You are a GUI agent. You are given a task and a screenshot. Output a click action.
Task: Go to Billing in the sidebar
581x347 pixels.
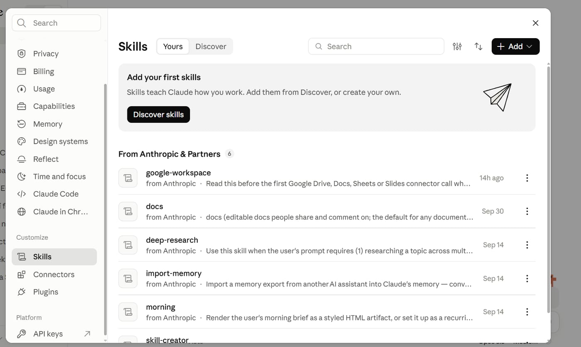tap(54, 71)
